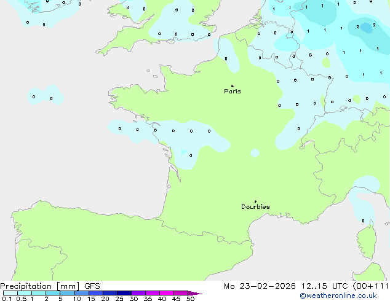Viewport: 390px width, 301px height.
Task: Click the Dourbies city label
Action: (x=255, y=206)
